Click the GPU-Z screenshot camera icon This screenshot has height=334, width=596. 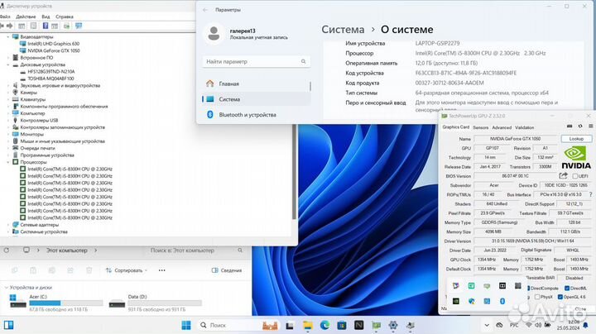pos(570,126)
